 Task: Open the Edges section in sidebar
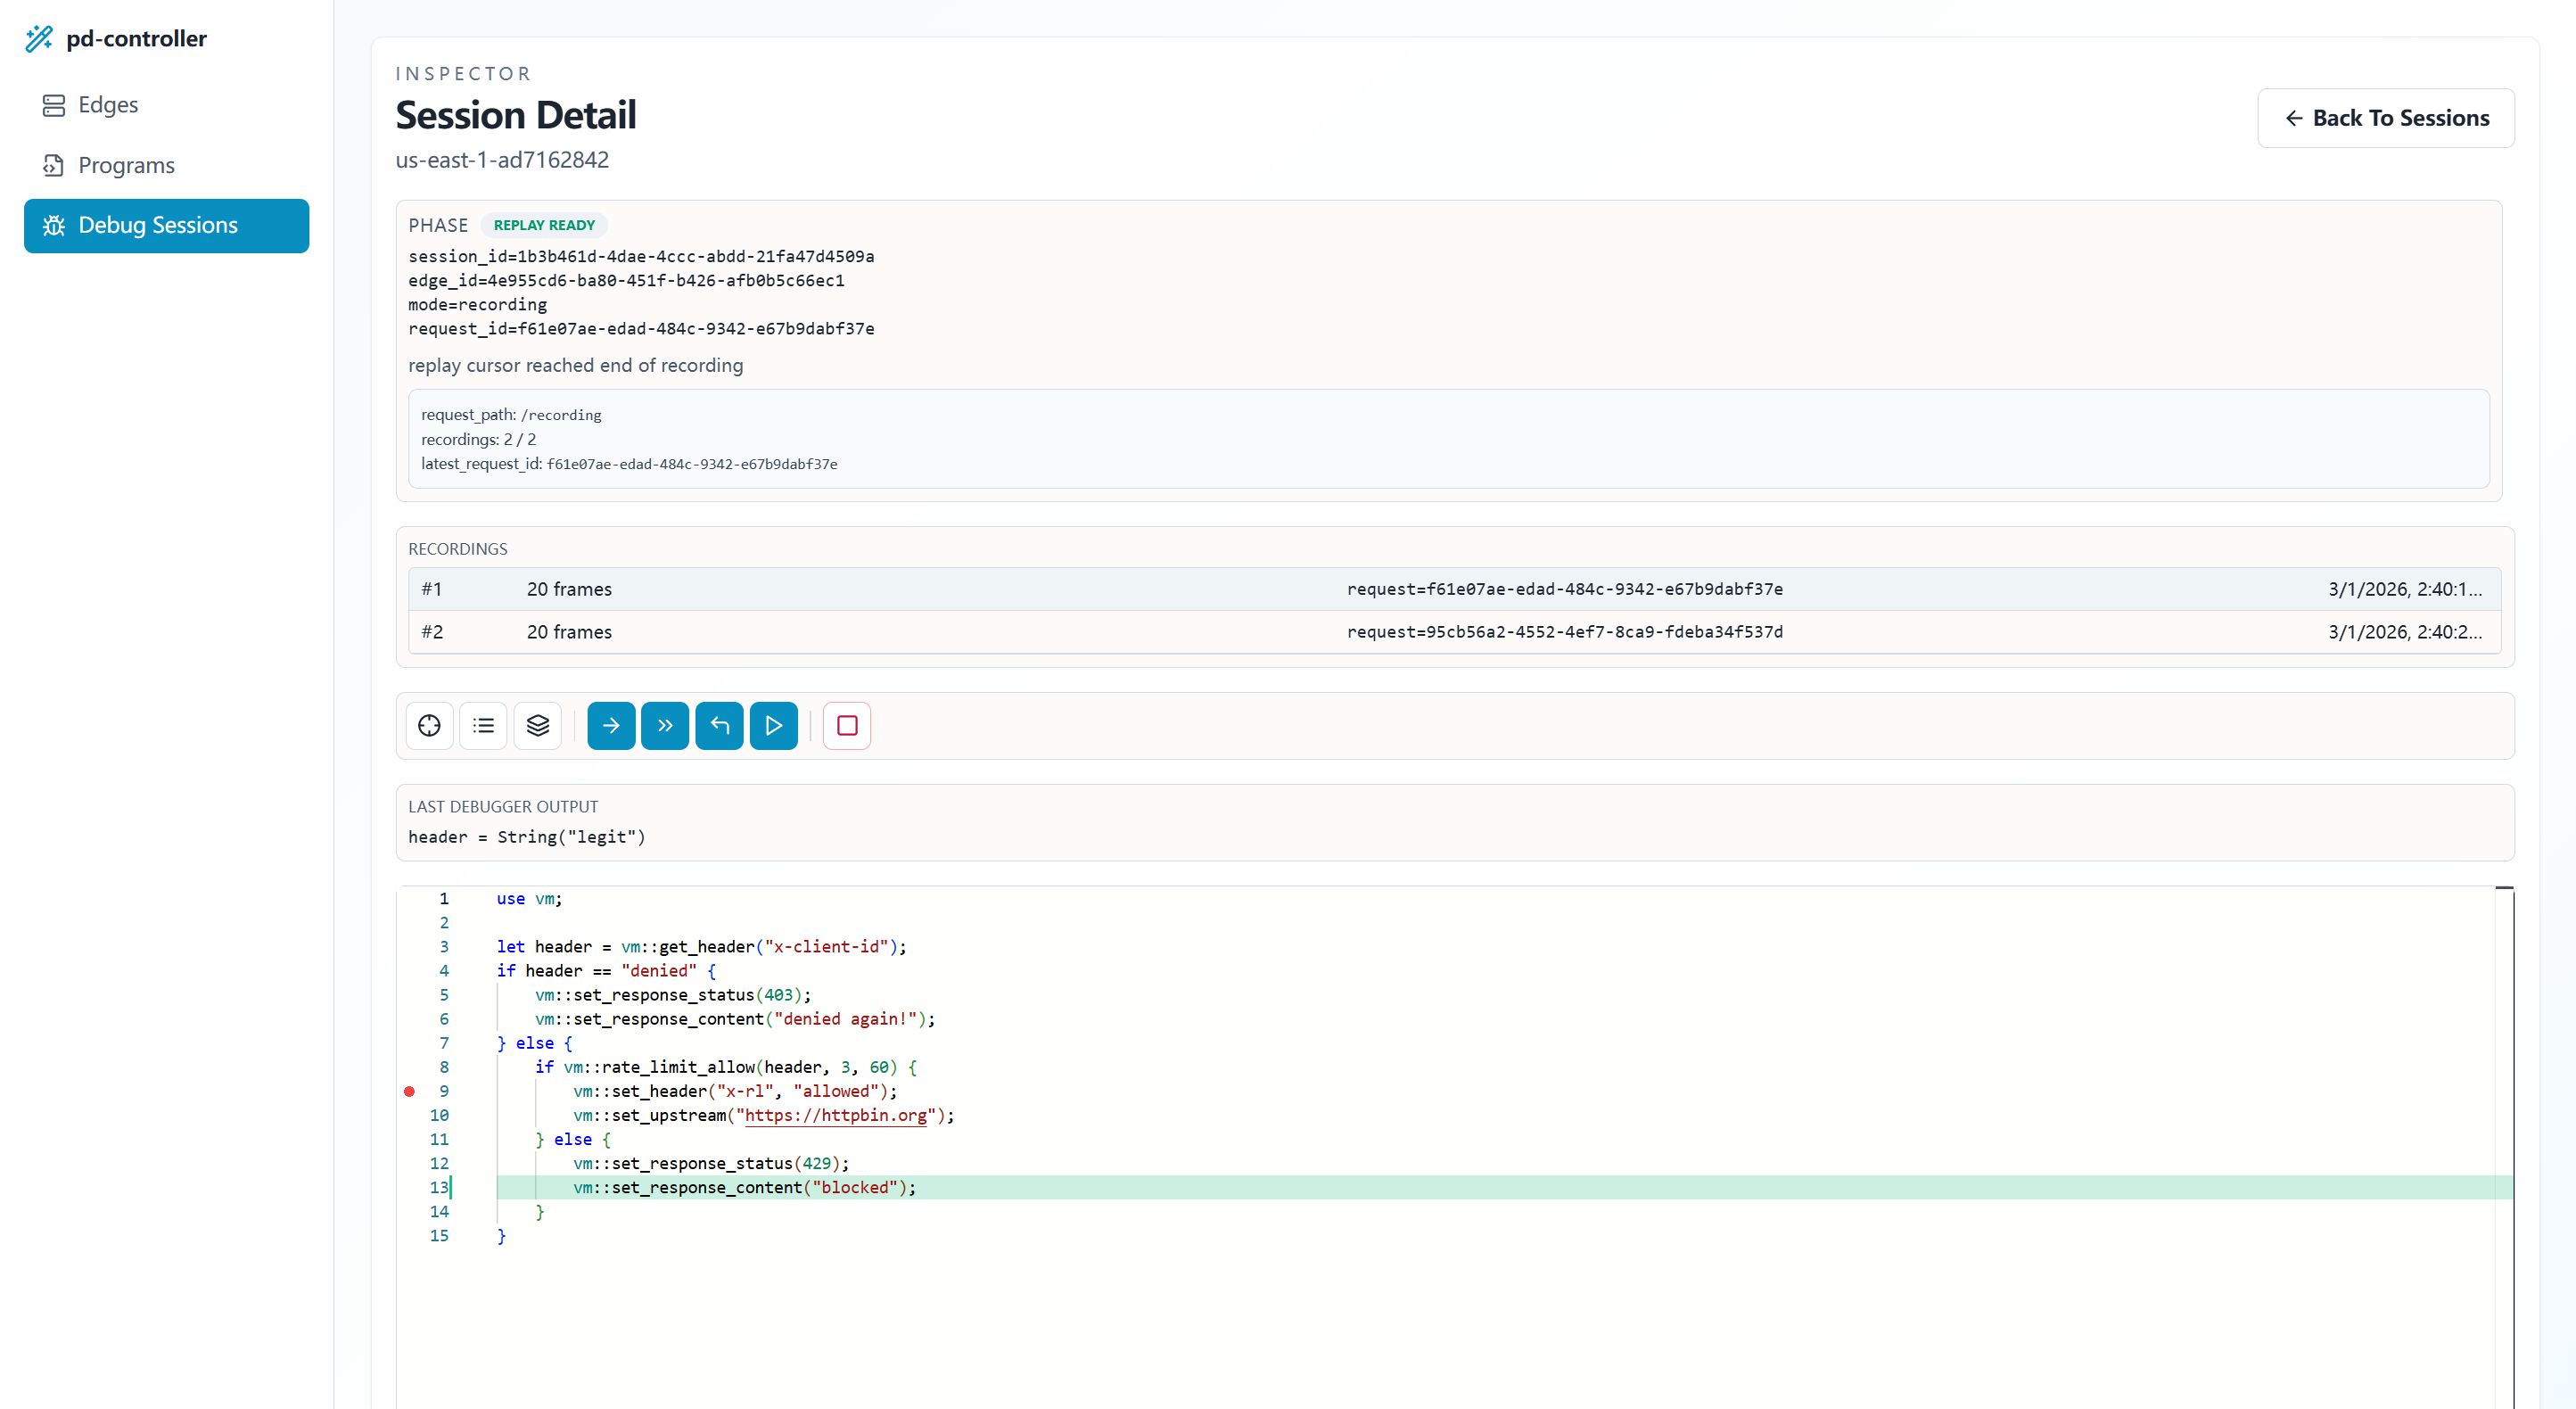(166, 105)
